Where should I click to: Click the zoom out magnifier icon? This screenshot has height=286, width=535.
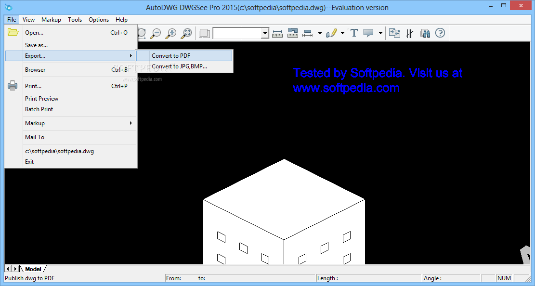pos(156,33)
